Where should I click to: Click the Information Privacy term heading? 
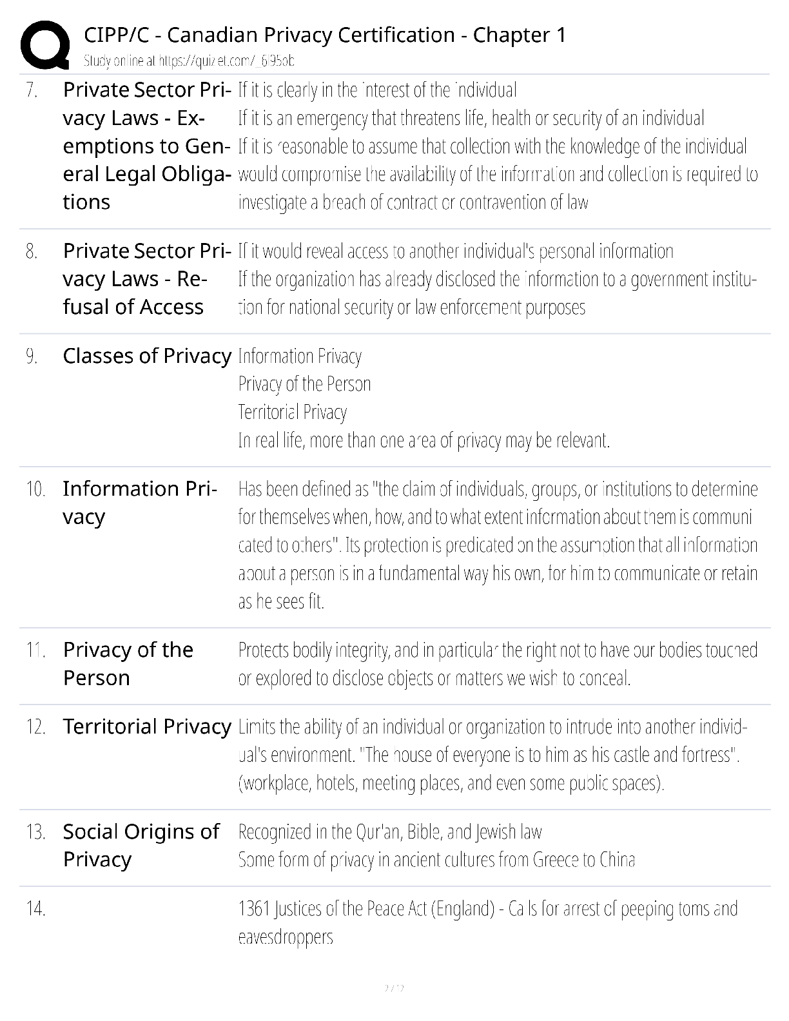[x=140, y=502]
